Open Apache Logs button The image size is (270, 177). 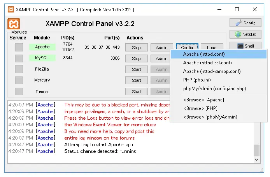coord(212,46)
